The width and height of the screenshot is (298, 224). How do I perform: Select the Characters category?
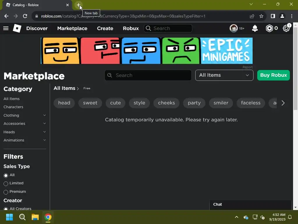coord(13,107)
